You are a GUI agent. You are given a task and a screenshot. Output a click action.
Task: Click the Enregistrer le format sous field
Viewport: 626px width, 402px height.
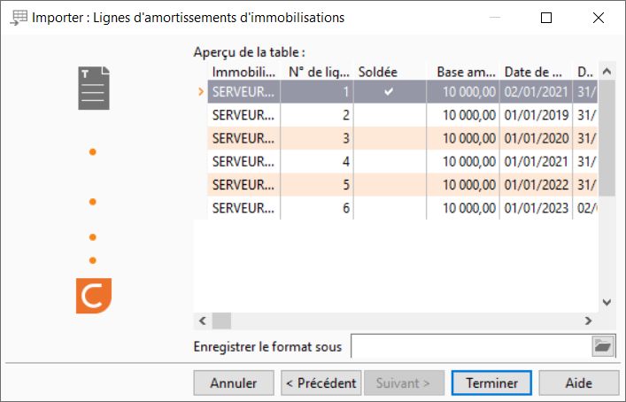(471, 346)
